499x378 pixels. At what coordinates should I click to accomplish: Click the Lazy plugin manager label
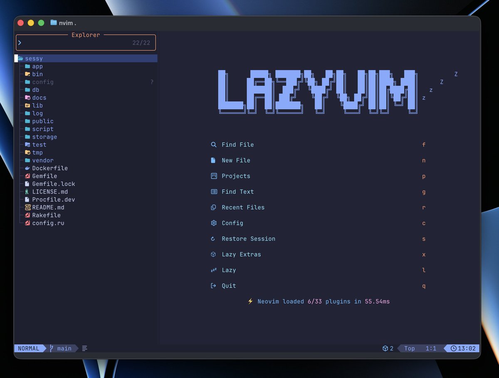pos(229,270)
